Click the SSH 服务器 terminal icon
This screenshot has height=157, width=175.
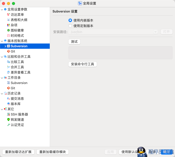point(8,114)
